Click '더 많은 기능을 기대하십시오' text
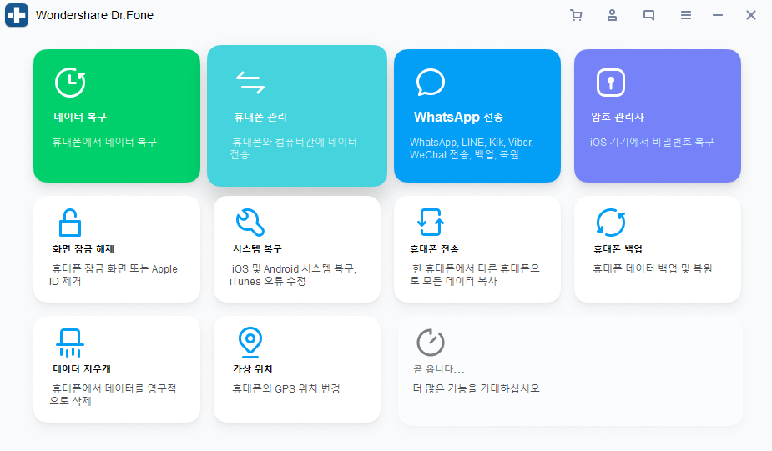Image resolution: width=772 pixels, height=451 pixels. (476, 388)
